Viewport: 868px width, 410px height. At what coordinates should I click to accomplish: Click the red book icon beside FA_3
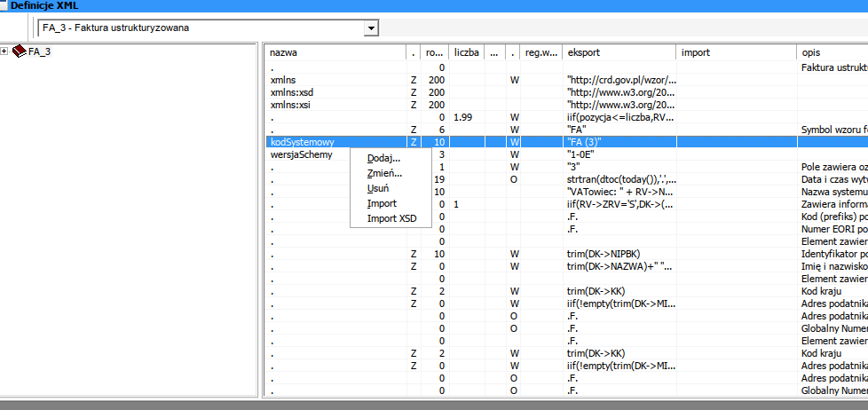[x=20, y=51]
